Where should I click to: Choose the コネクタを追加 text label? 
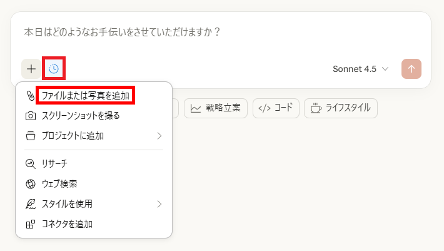coord(67,224)
